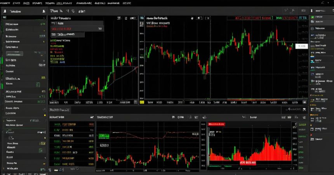Click the chart icon in bottom-left table header
The image size is (334, 175).
tap(92, 117)
